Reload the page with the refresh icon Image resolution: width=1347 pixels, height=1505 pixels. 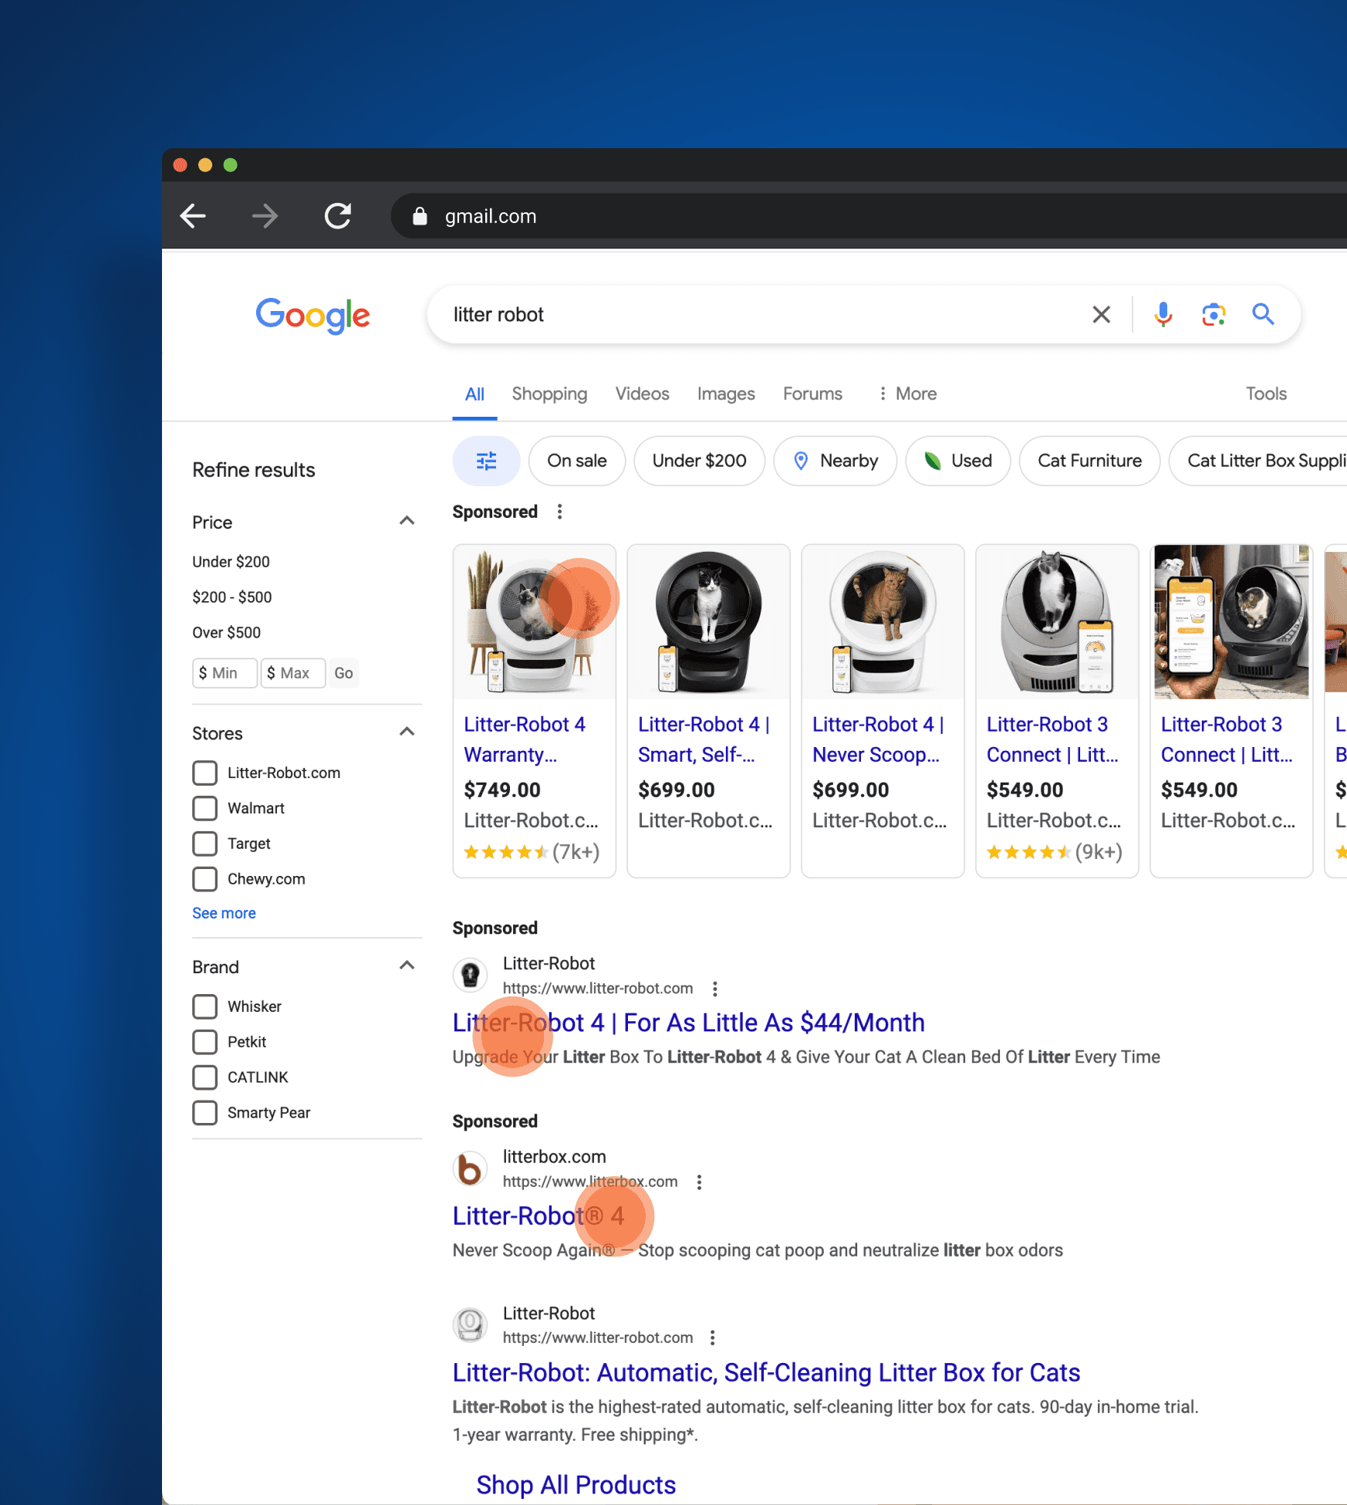coord(338,216)
